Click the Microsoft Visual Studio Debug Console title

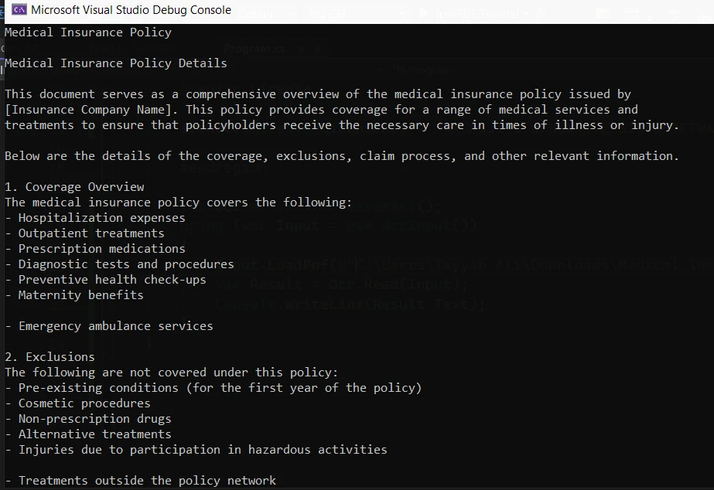click(x=131, y=10)
